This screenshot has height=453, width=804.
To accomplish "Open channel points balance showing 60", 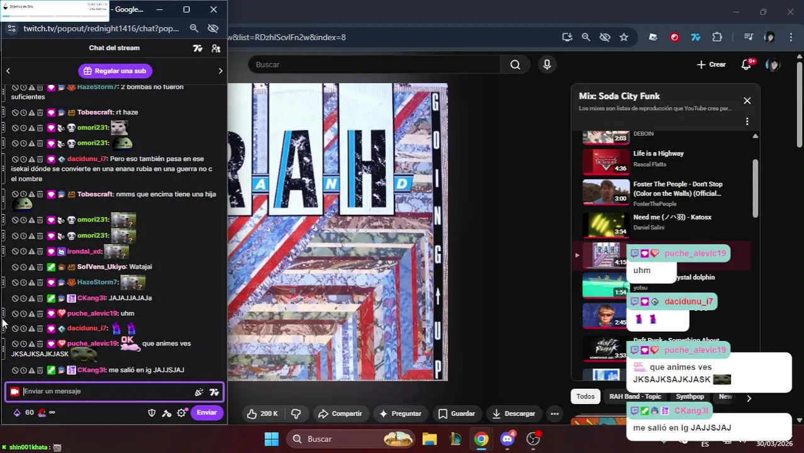I will [24, 413].
